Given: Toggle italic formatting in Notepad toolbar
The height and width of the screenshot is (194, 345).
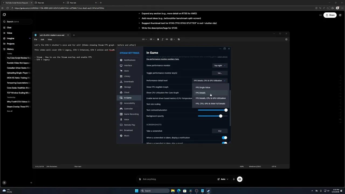Looking at the screenshot, I should (x=162, y=39).
